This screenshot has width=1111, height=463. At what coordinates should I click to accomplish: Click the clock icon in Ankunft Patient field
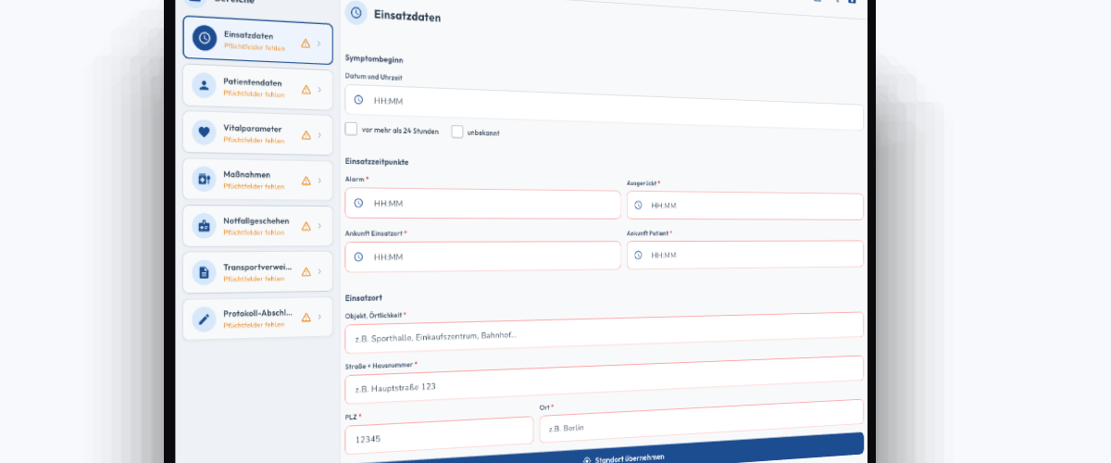[637, 255]
